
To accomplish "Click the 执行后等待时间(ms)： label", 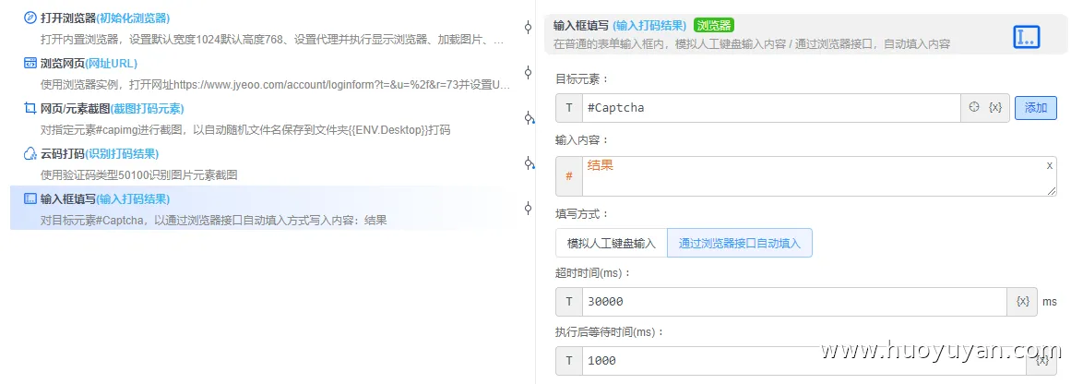I will click(x=610, y=332).
